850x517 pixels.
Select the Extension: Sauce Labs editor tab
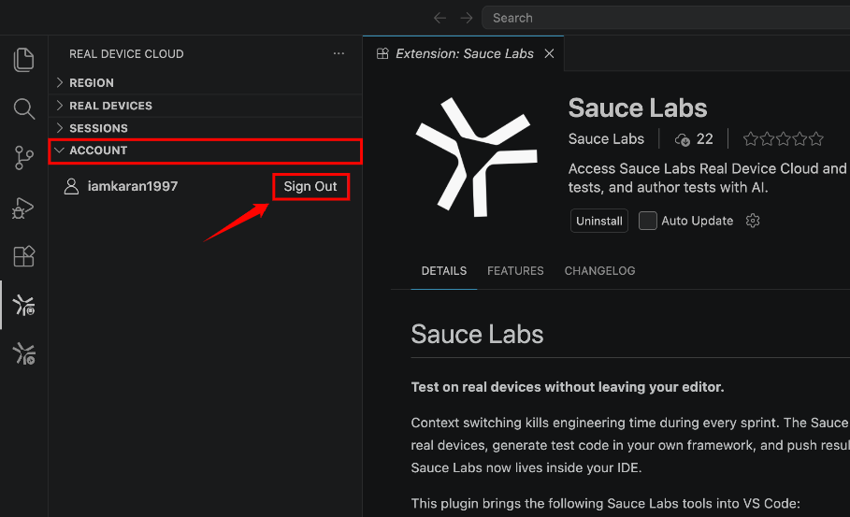click(x=464, y=53)
